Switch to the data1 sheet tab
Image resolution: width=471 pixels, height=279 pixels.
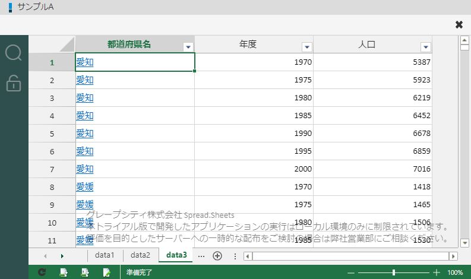105,255
